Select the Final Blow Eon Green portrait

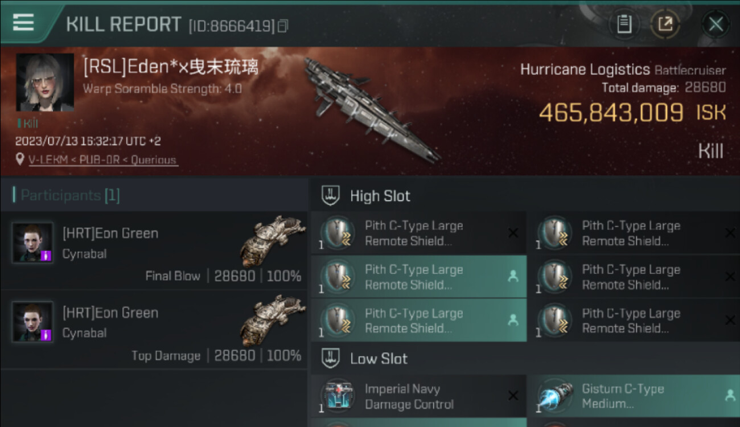(33, 243)
